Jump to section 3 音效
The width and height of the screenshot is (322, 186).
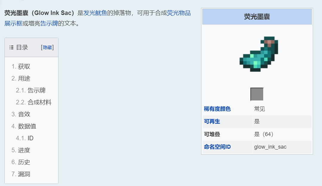coord(24,115)
